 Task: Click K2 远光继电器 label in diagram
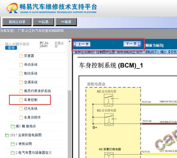[107, 91]
